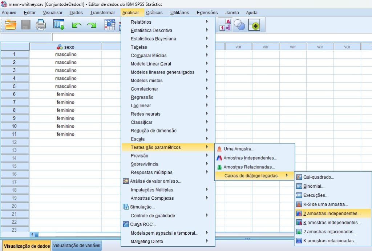372x251 pixels.
Task: Open the Dados menu
Action: 76,13
